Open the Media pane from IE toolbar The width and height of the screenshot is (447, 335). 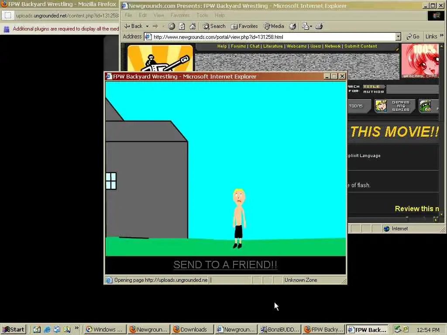(274, 26)
